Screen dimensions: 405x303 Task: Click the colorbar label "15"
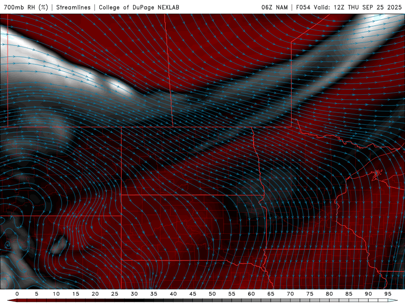[75, 294]
